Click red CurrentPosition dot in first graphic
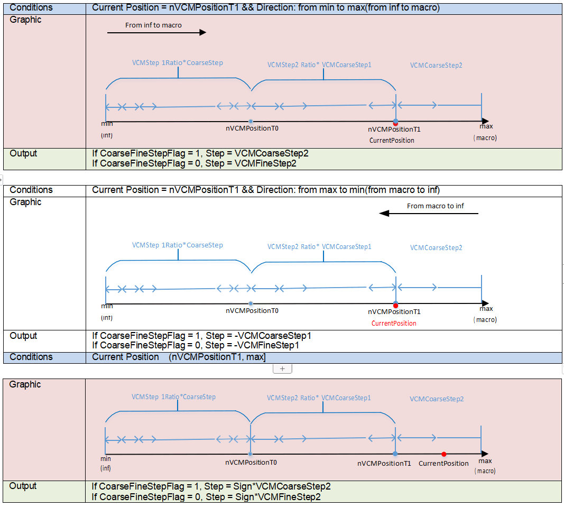Image resolution: width=564 pixels, height=507 pixels. point(395,124)
